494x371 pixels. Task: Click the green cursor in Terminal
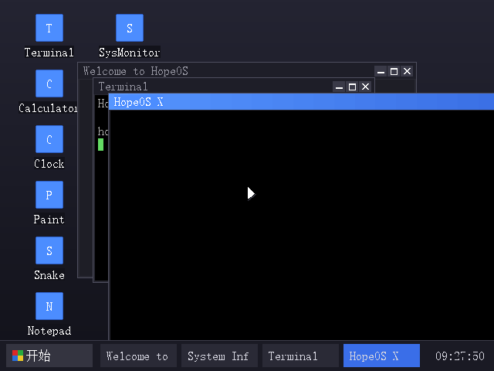(100, 145)
